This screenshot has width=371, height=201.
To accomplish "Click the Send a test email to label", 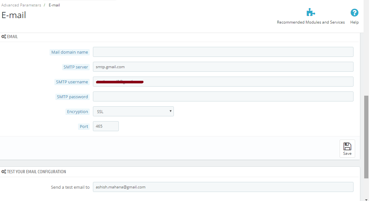I will (x=70, y=187).
